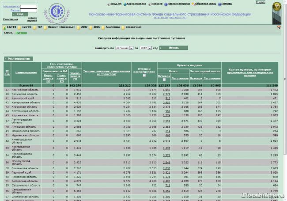Click the globe icon for Карта портала
This screenshot has width=287, height=201.
tap(125, 4)
